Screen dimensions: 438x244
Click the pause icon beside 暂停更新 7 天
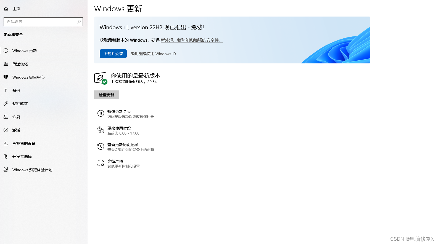[101, 113]
